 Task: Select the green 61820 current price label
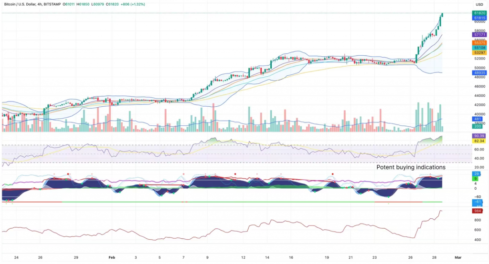[479, 13]
